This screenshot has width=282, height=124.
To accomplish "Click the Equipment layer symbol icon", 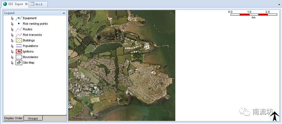I will (x=19, y=18).
